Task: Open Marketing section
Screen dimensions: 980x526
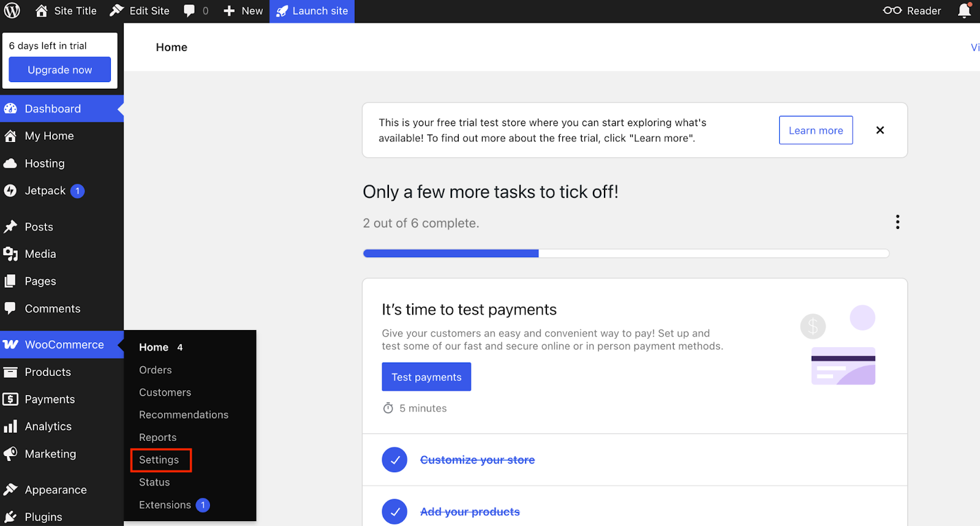Action: click(50, 454)
